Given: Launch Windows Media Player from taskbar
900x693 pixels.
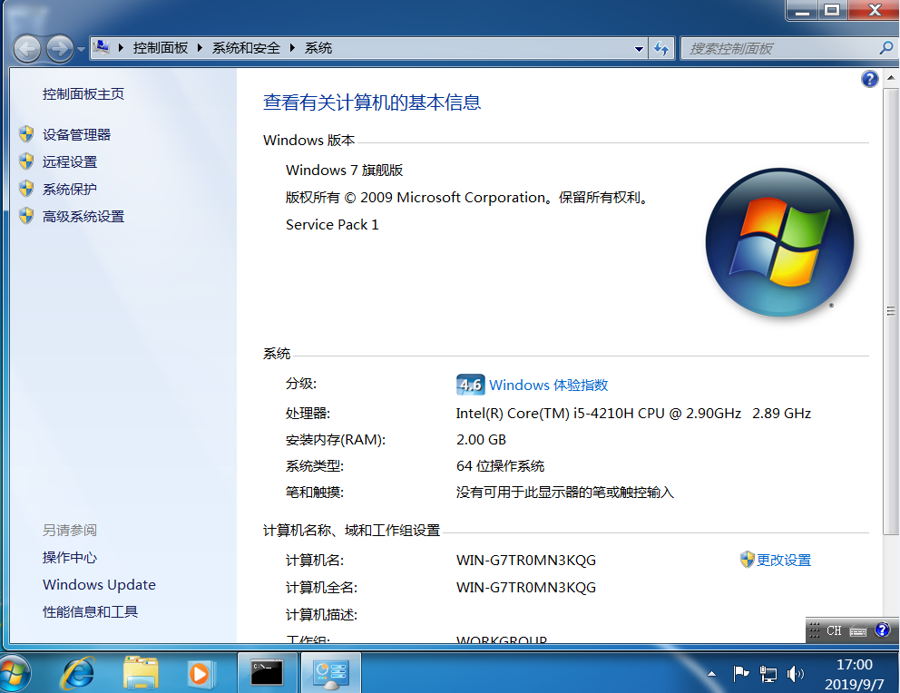Looking at the screenshot, I should [201, 673].
